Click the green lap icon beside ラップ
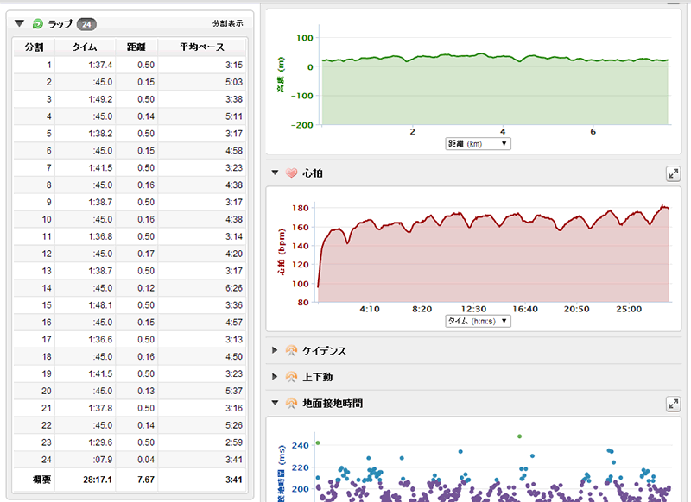691x502 pixels. pyautogui.click(x=38, y=24)
